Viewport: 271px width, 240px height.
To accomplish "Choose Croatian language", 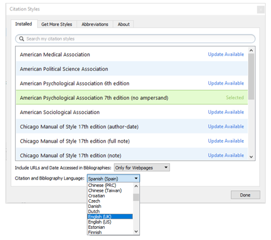I will coord(110,196).
